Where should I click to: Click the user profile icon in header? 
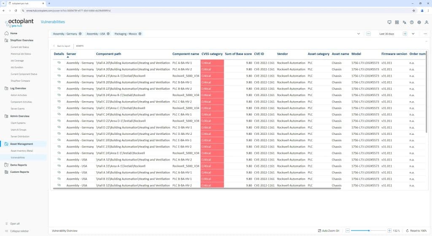(427, 22)
